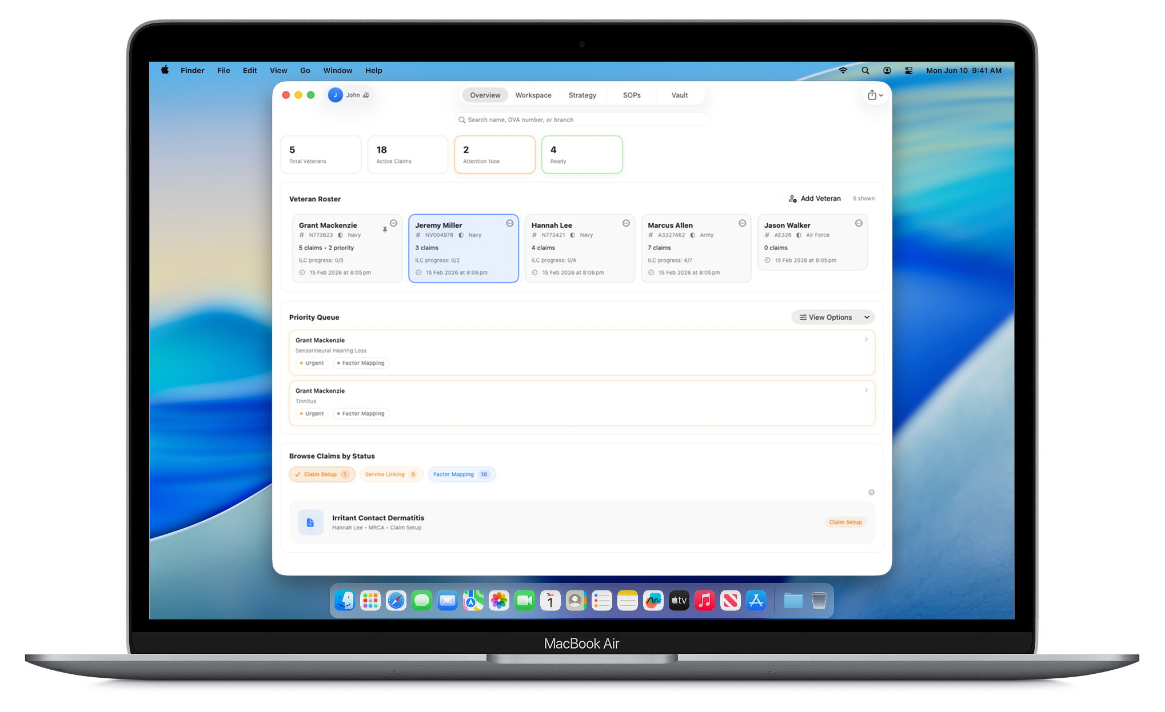Image resolution: width=1165 pixels, height=712 pixels.
Task: Click John's profile avatar
Action: click(335, 95)
